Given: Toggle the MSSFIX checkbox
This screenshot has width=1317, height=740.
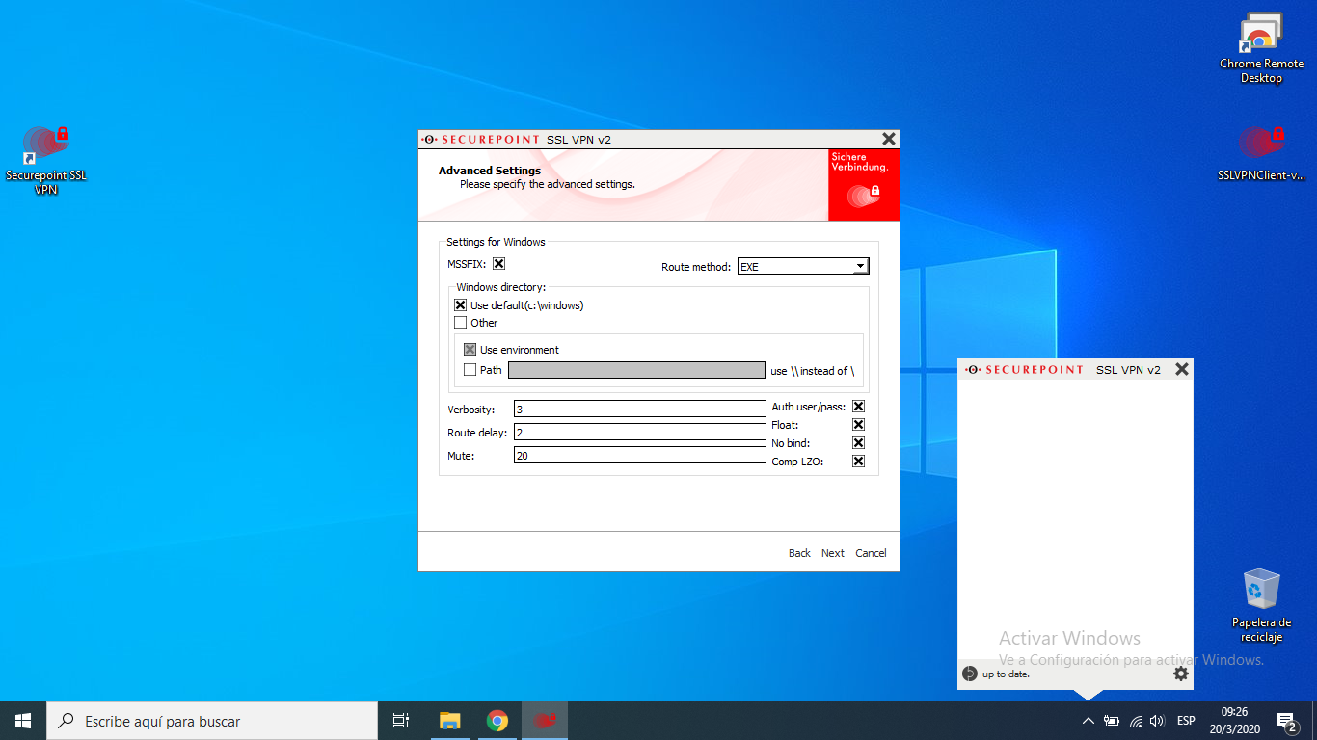Looking at the screenshot, I should point(498,263).
